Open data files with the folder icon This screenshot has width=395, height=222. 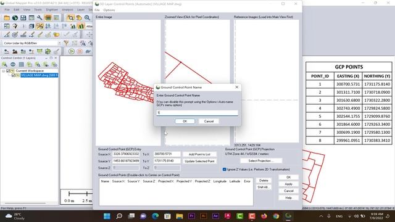(7, 18)
